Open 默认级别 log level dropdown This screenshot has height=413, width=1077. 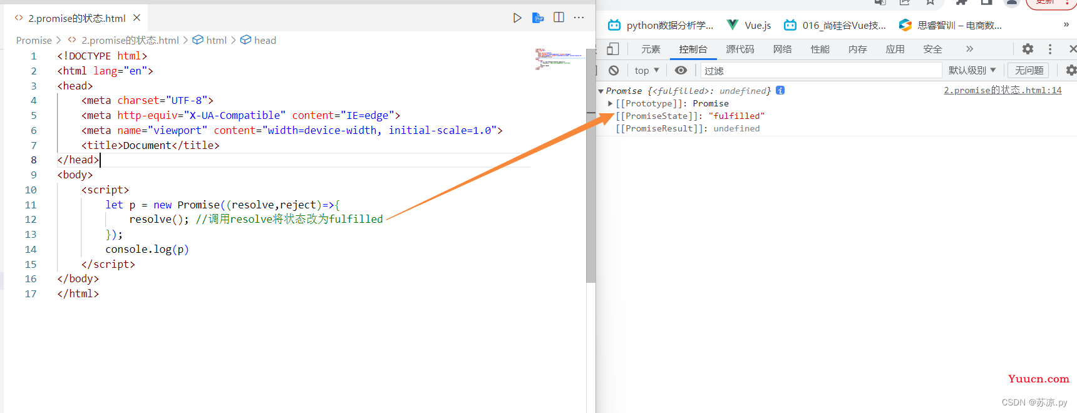(972, 71)
